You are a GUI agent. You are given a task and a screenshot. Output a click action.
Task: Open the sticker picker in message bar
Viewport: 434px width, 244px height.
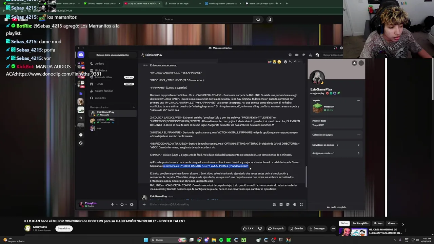[x=288, y=204]
